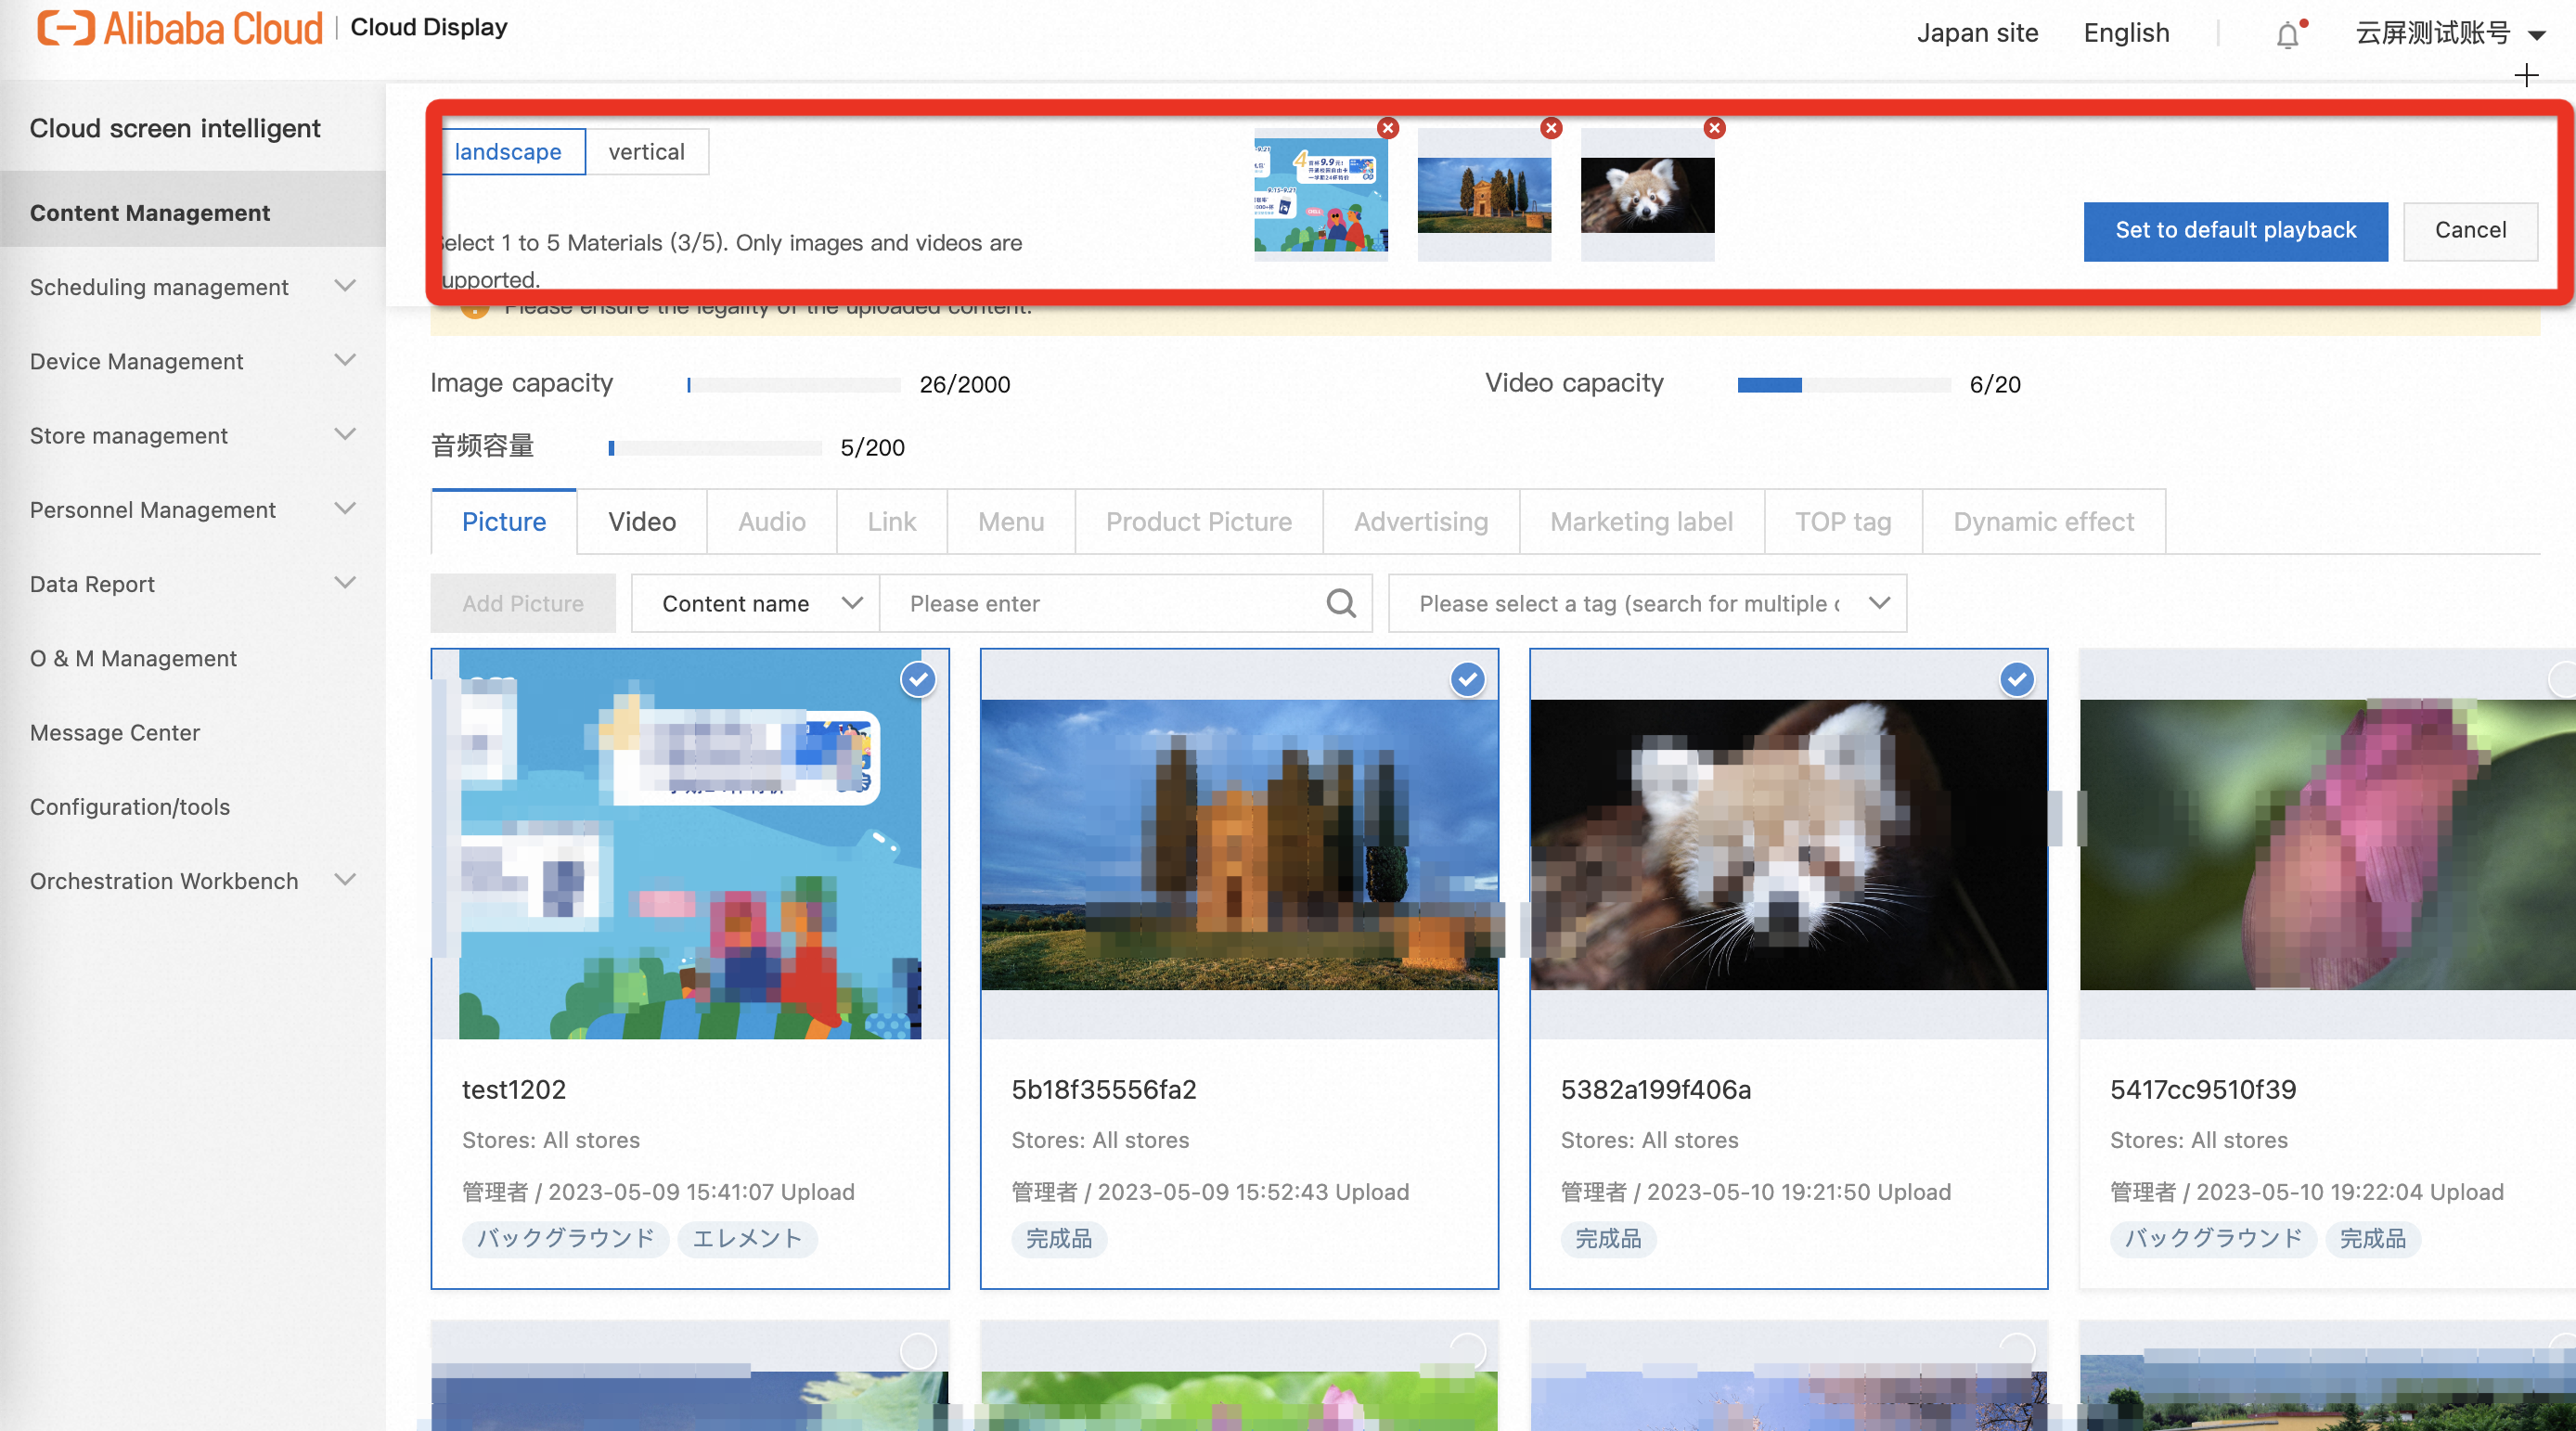Viewport: 2576px width, 1431px height.
Task: Expand Store management menu
Action: (x=345, y=434)
